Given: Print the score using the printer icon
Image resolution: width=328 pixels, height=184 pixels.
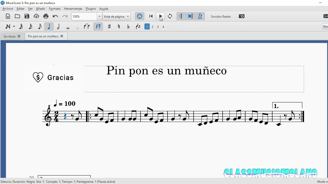Looking at the screenshot, I should point(46,16).
